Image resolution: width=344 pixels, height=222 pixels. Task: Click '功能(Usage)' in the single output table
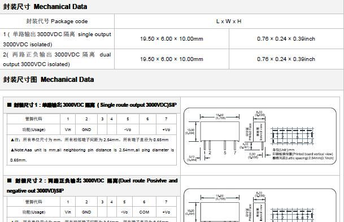click(x=33, y=130)
